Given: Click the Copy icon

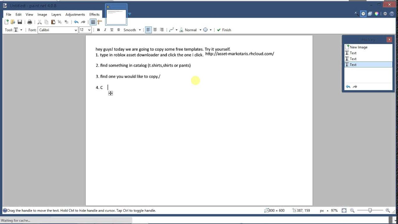Looking at the screenshot, I should click(46, 22).
